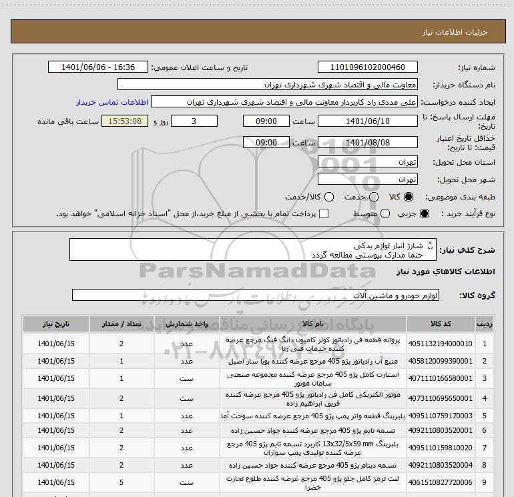Click item code 409211080352001
The height and width of the screenshot is (497, 514).
[441, 430]
